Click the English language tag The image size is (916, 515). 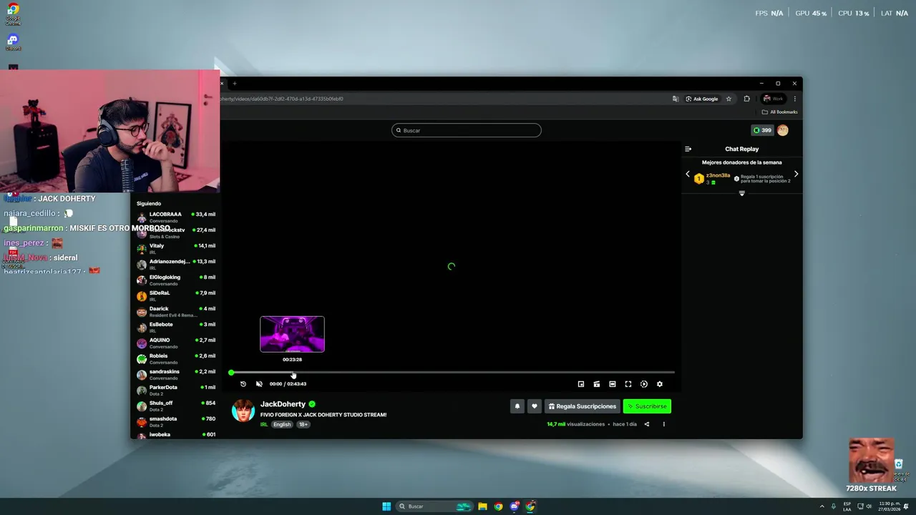[x=282, y=424]
